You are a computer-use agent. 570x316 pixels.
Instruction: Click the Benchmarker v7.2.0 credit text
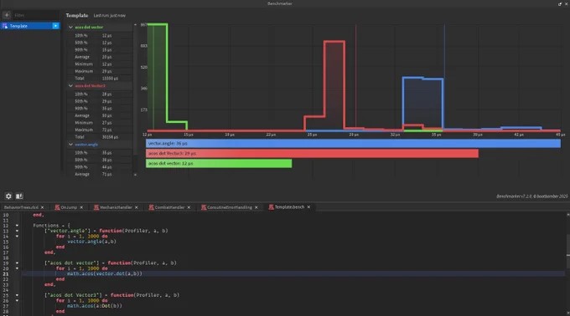pyautogui.click(x=531, y=196)
